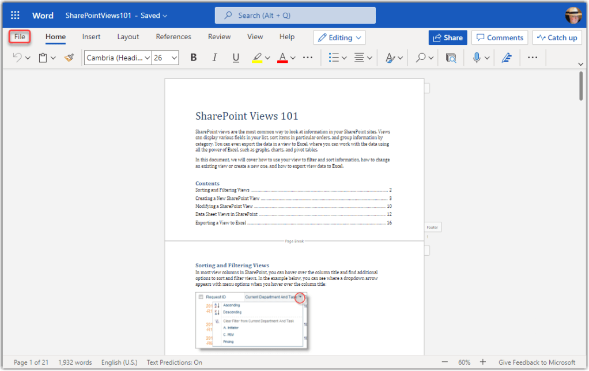Apply the red font color swatch

pos(282,58)
